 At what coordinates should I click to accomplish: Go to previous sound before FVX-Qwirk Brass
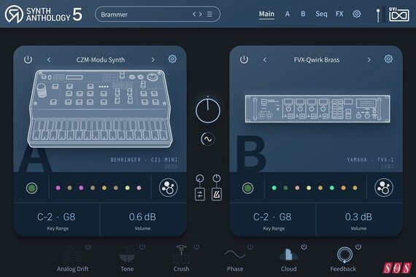[x=265, y=60]
